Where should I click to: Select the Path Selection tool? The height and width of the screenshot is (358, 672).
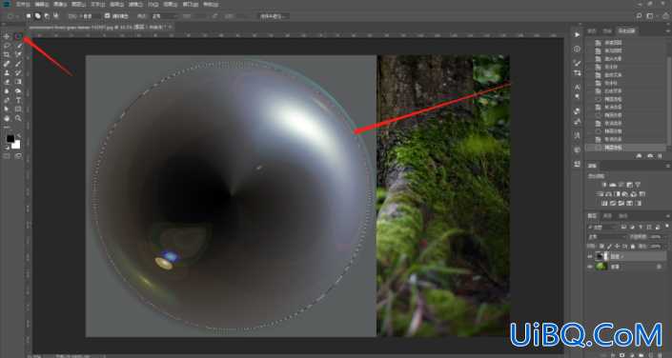[x=7, y=109]
